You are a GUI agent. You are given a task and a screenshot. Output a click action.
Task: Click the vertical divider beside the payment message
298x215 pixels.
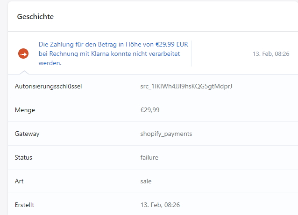click(x=192, y=54)
